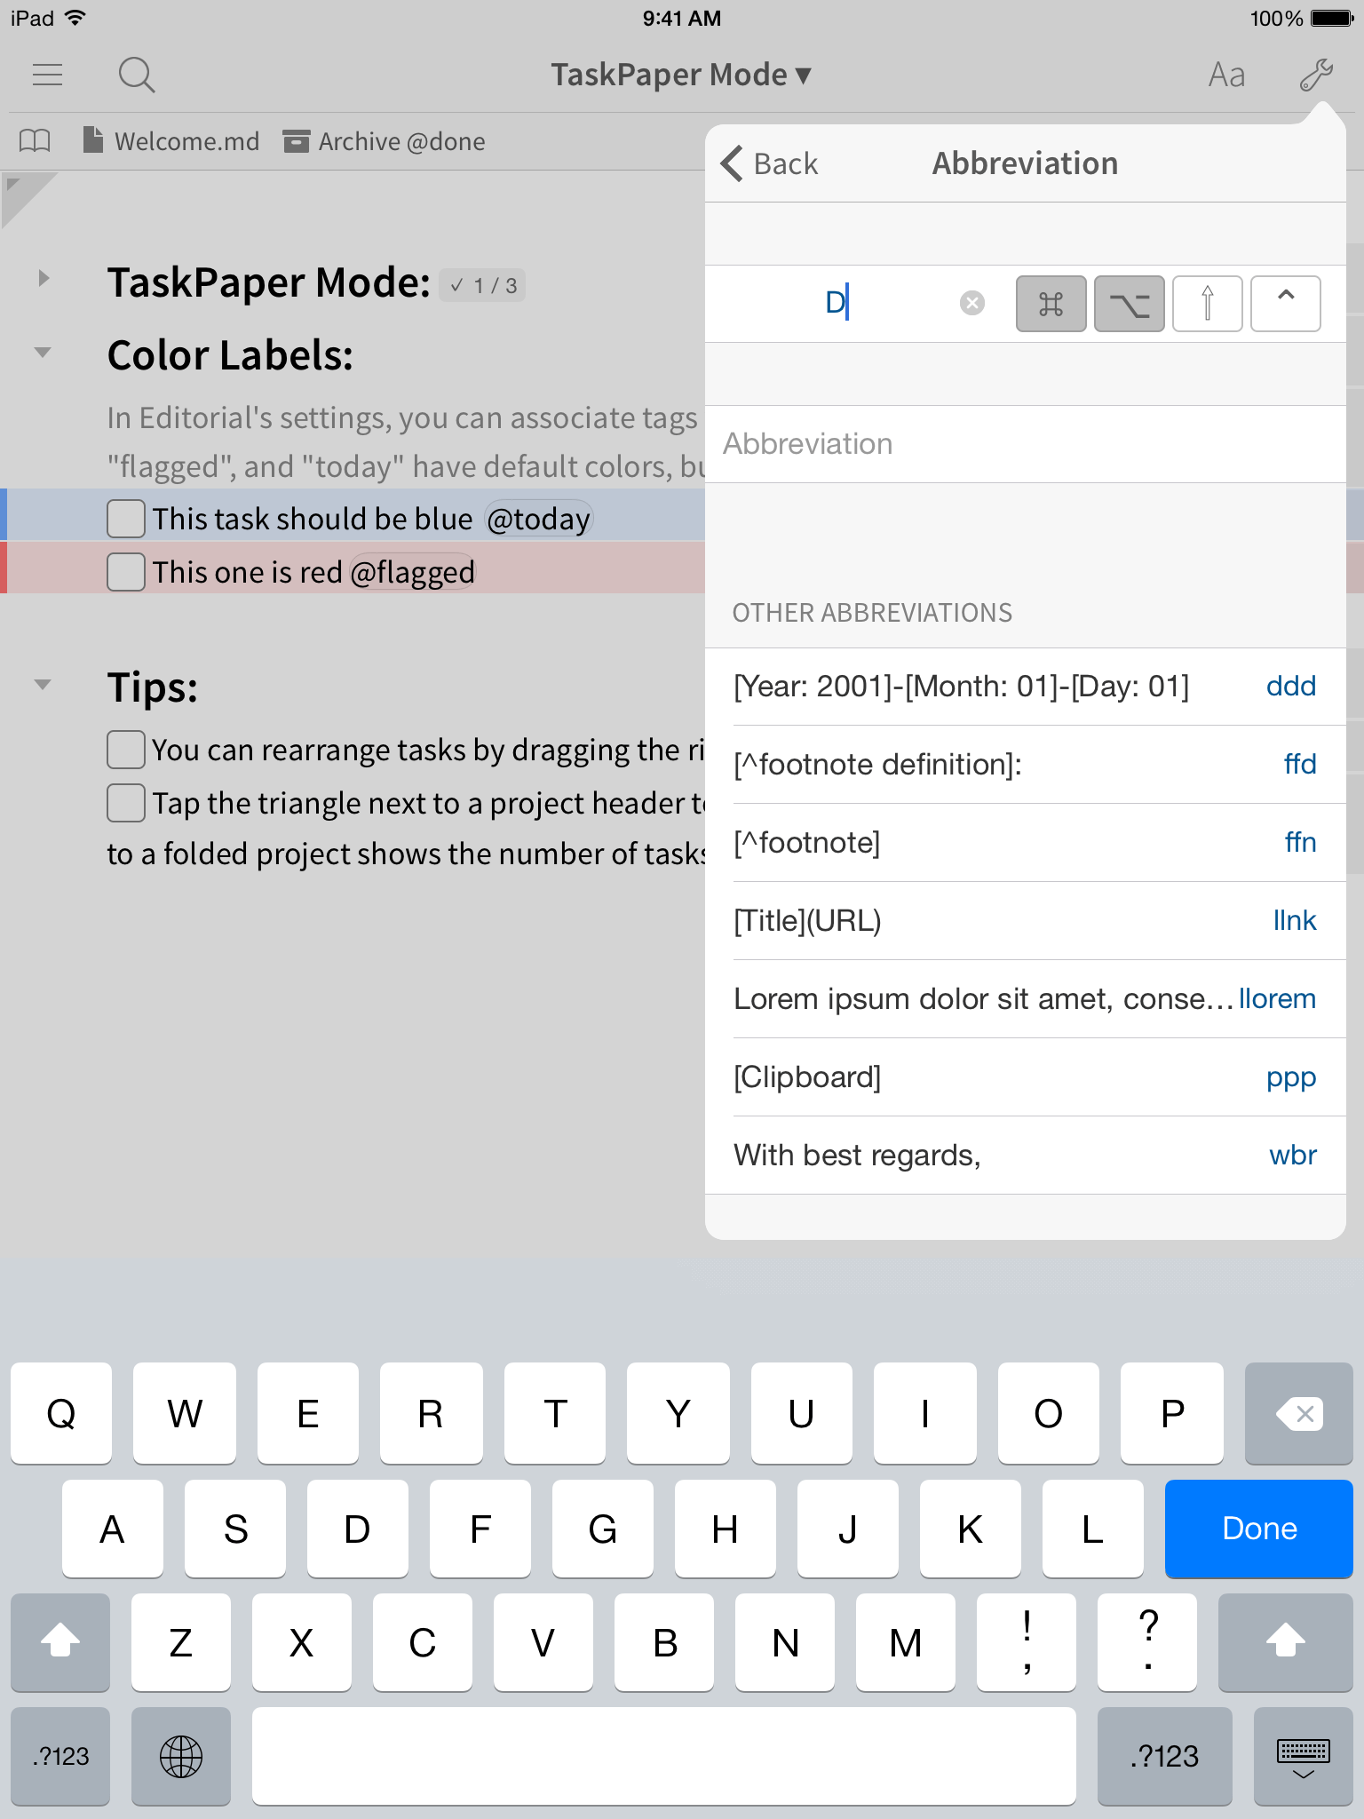This screenshot has width=1364, height=1819.
Task: Open the Aa font settings
Action: [1226, 75]
